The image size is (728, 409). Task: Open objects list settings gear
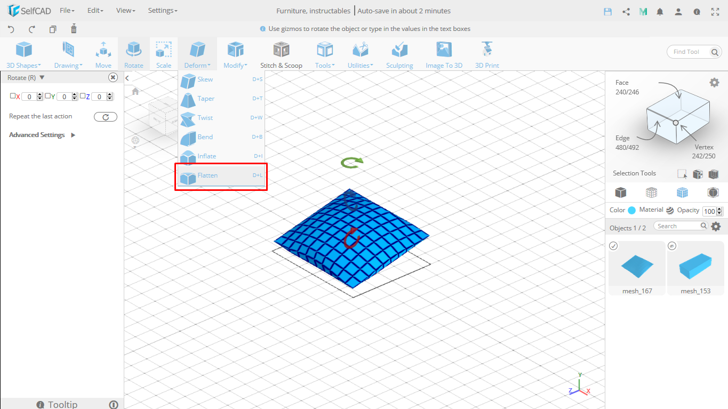pos(716,227)
